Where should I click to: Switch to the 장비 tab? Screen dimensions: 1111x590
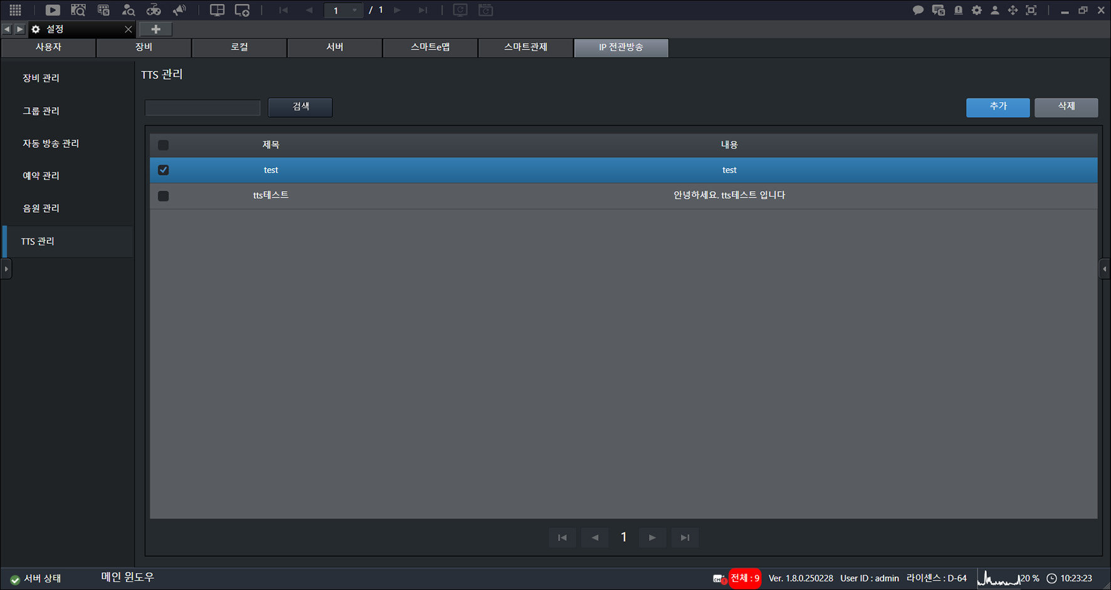coord(144,48)
